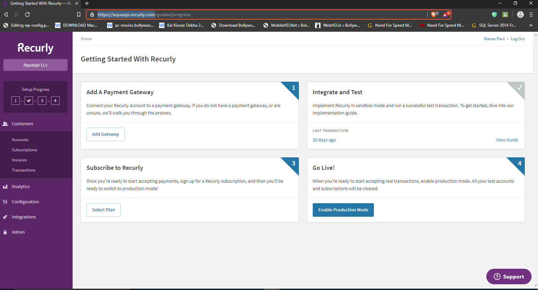Open the SQL Server 2014 bookmark
Image resolution: width=538 pixels, height=290 pixels.
click(x=493, y=25)
